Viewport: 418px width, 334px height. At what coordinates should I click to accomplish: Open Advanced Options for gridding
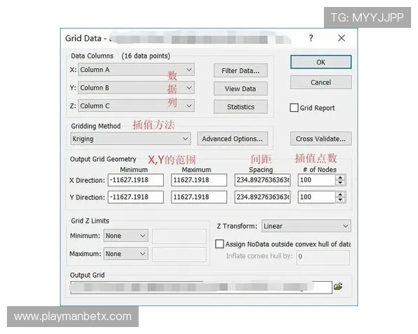coord(232,139)
